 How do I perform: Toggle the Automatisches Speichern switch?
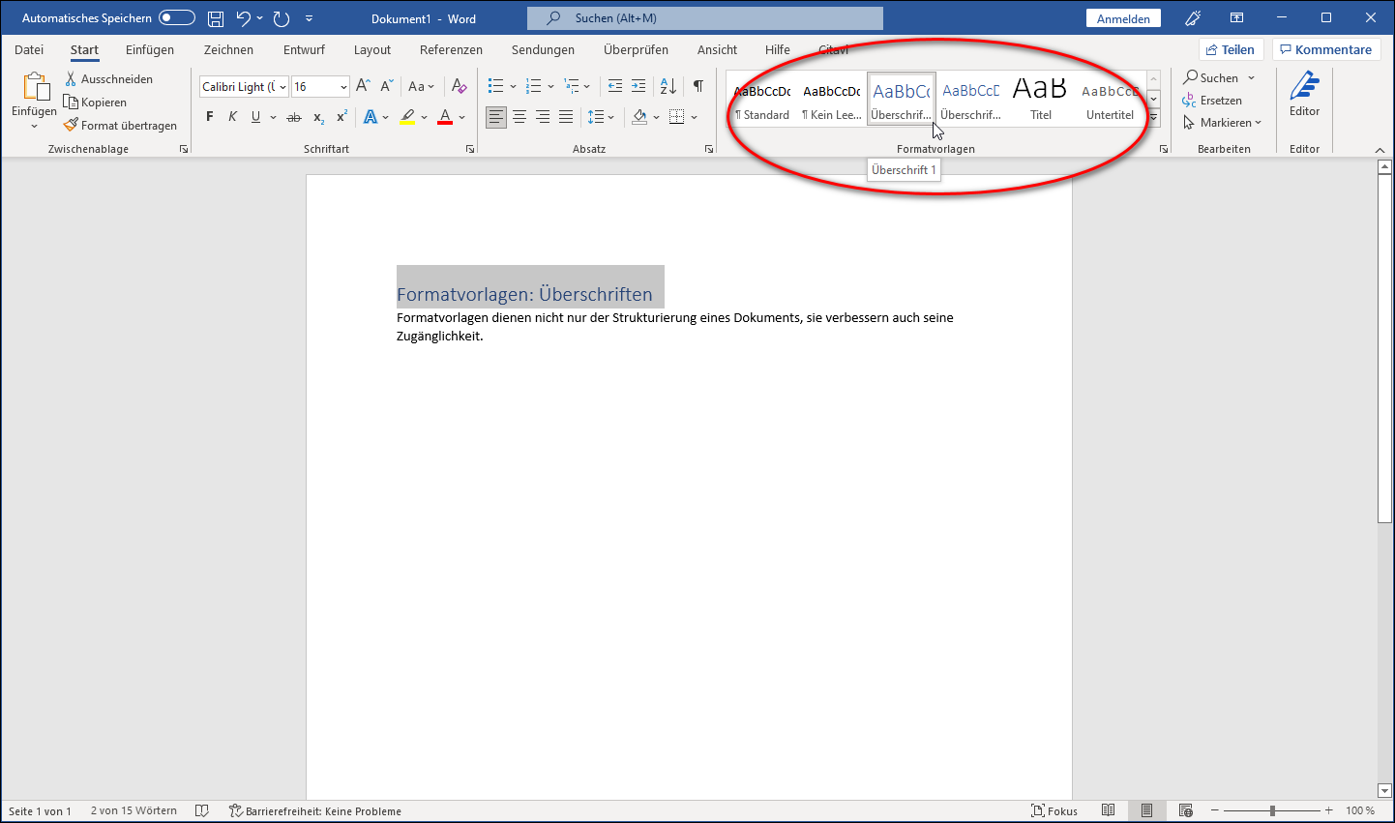[177, 18]
